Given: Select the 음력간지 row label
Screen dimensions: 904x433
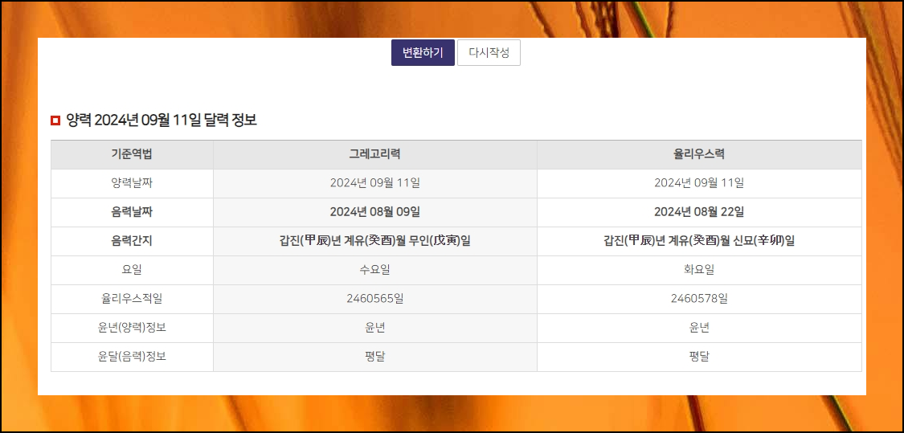Looking at the screenshot, I should click(x=132, y=241).
